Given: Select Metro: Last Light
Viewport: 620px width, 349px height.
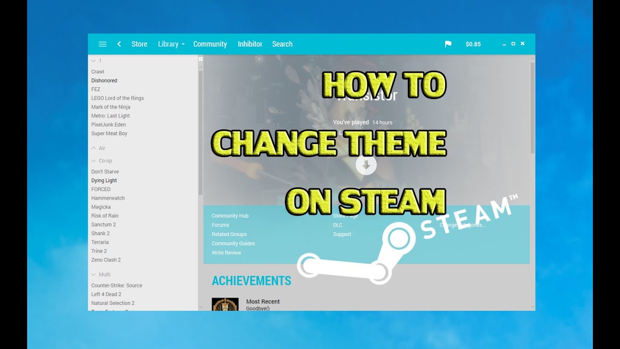Looking at the screenshot, I should (110, 116).
